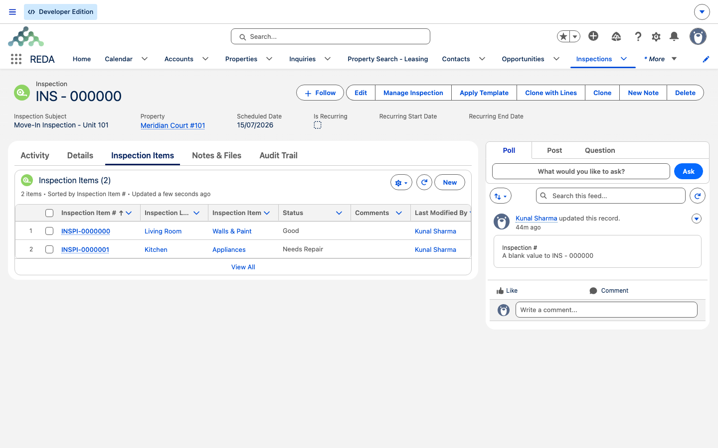Screen dimensions: 718x448
Task: Refresh the Inspection Items list
Action: click(x=424, y=183)
